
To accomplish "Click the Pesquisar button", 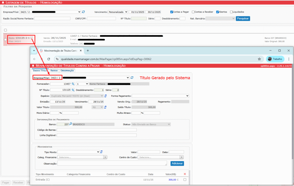I will (x=243, y=18).
